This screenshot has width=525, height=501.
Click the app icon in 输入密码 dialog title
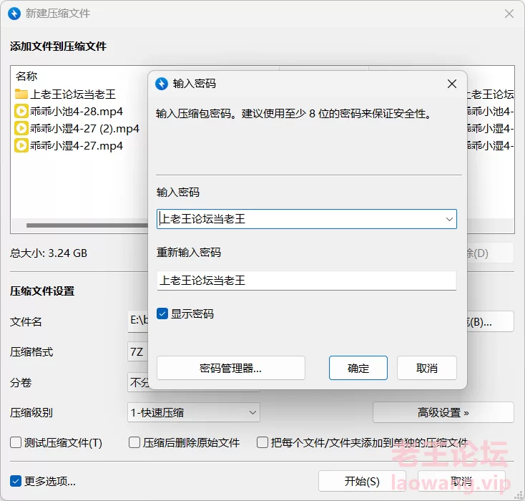point(162,84)
